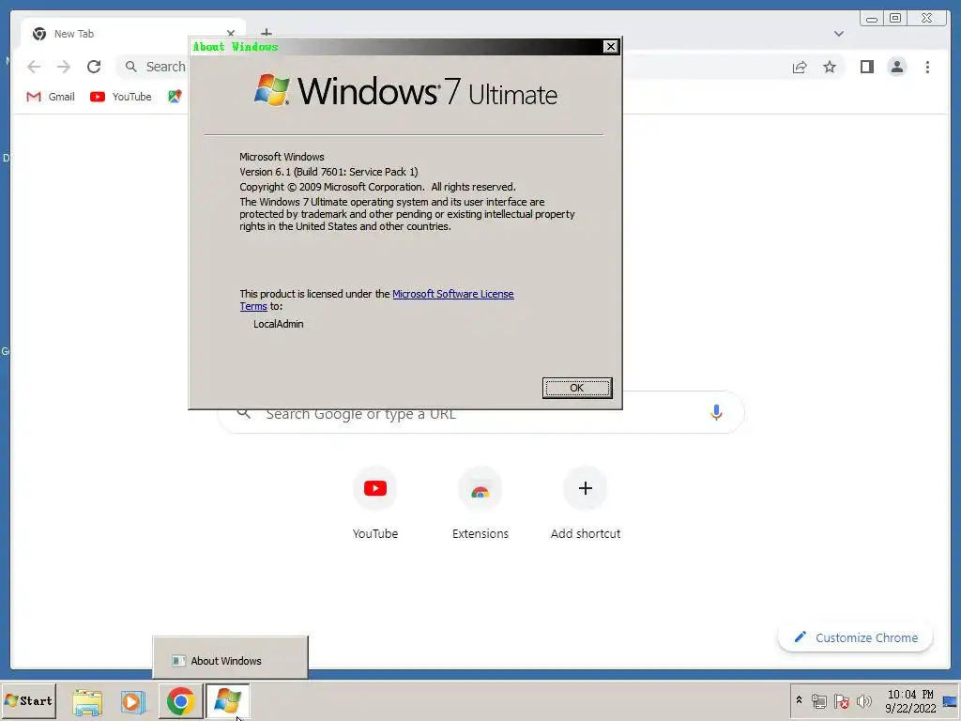Click the About Windows taskbar icon
The width and height of the screenshot is (961, 721).
[x=227, y=701]
